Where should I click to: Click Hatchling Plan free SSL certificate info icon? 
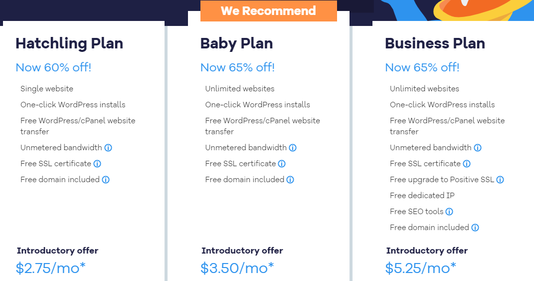coord(97,164)
